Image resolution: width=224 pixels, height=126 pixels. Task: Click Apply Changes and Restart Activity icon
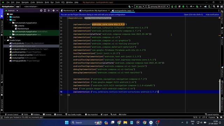(176, 7)
